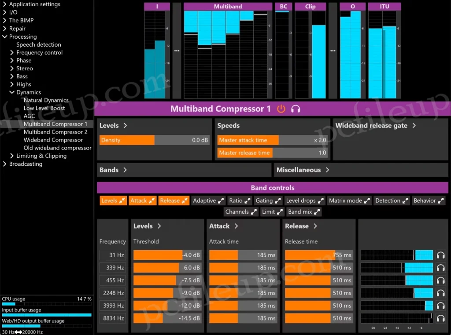Expand the Limiting & Clipping tree node
Image resolution: width=451 pixels, height=335 pixels.
(x=12, y=156)
